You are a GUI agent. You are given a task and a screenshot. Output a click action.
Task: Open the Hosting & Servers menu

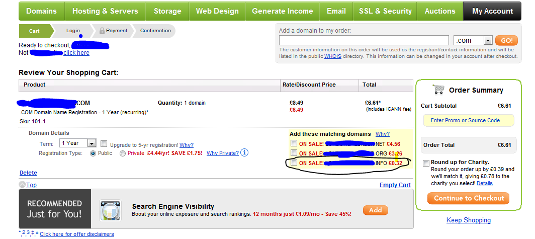(105, 11)
